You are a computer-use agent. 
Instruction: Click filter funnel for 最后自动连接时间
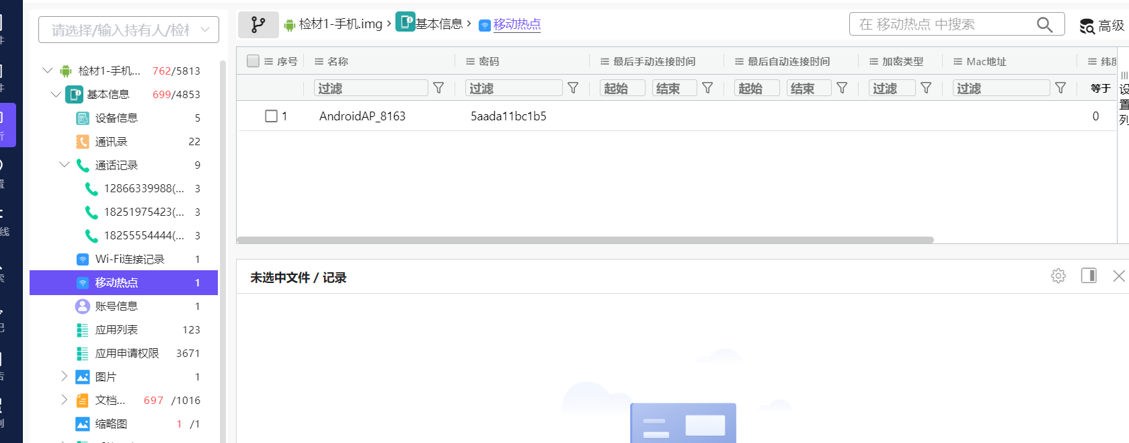coord(842,88)
